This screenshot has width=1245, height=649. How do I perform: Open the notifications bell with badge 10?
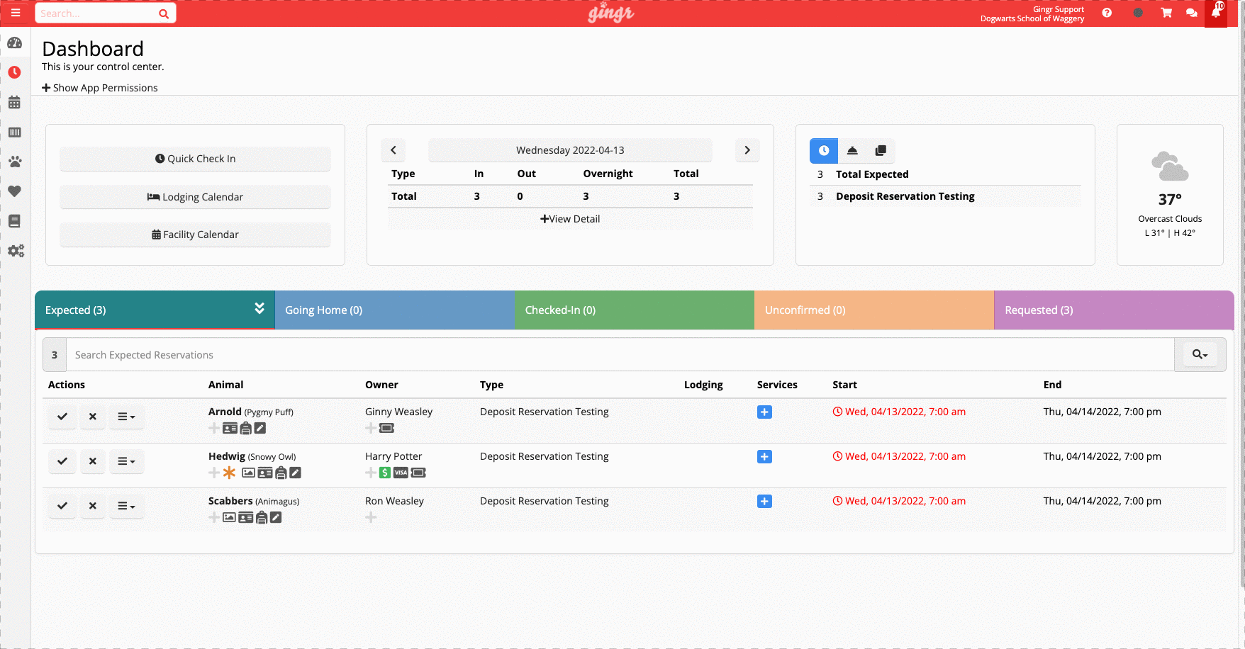[1217, 13]
